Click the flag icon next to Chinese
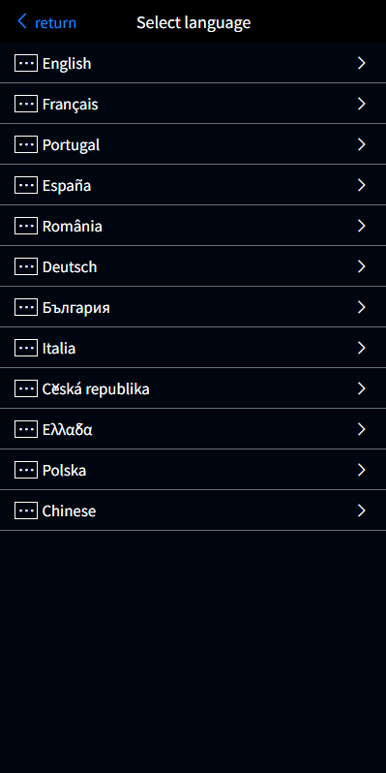This screenshot has height=773, width=386. [26, 510]
